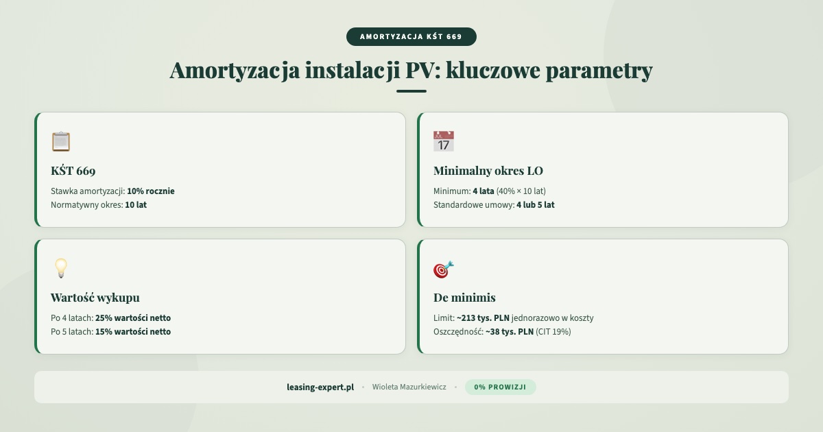Click the dart target icon on De minimis card
823x432 pixels.
442,269
